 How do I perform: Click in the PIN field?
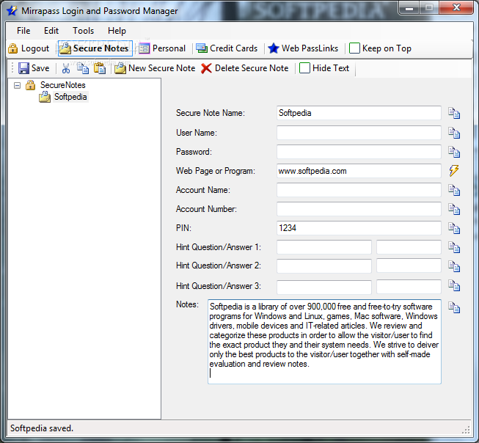pos(359,228)
